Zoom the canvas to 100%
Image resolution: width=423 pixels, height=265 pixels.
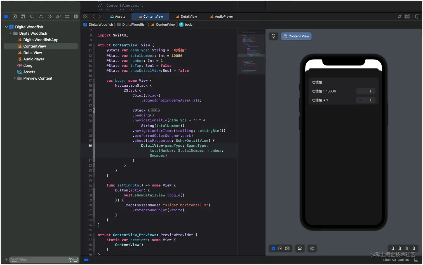tap(399, 249)
